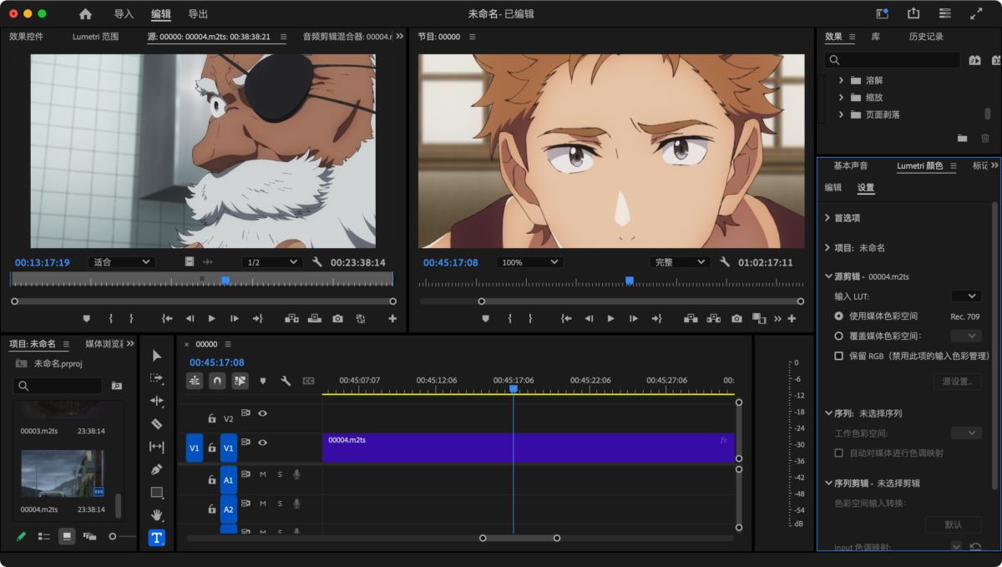Select the Razor tool
Image resolution: width=1002 pixels, height=567 pixels.
[157, 424]
